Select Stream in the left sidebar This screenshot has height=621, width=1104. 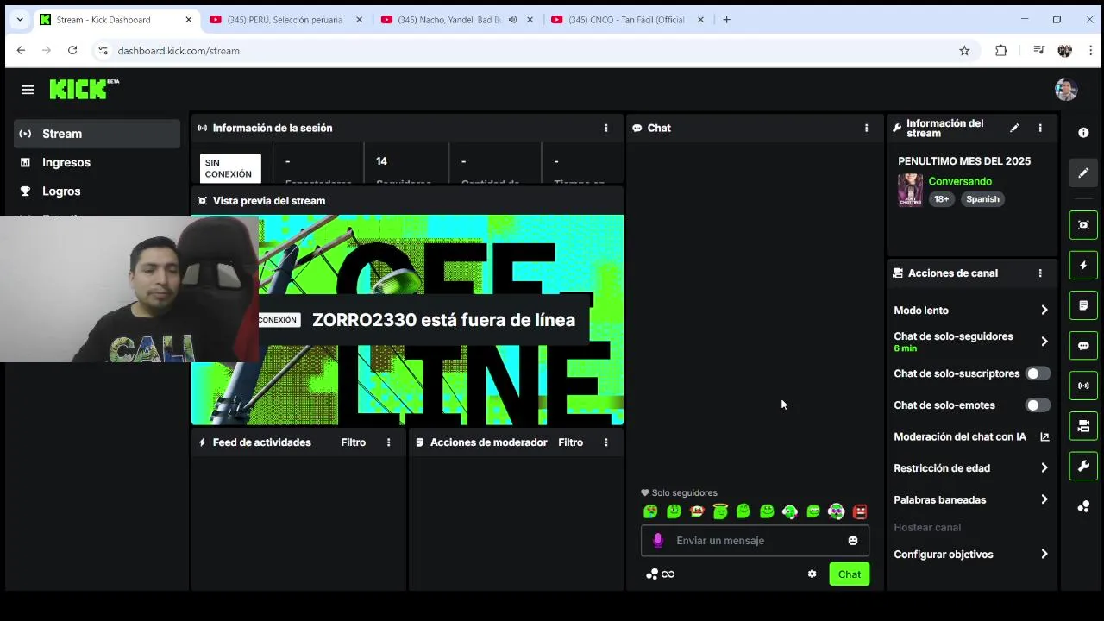tap(97, 134)
